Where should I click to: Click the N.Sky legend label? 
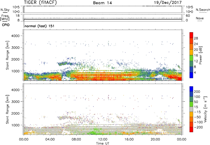(5, 10)
